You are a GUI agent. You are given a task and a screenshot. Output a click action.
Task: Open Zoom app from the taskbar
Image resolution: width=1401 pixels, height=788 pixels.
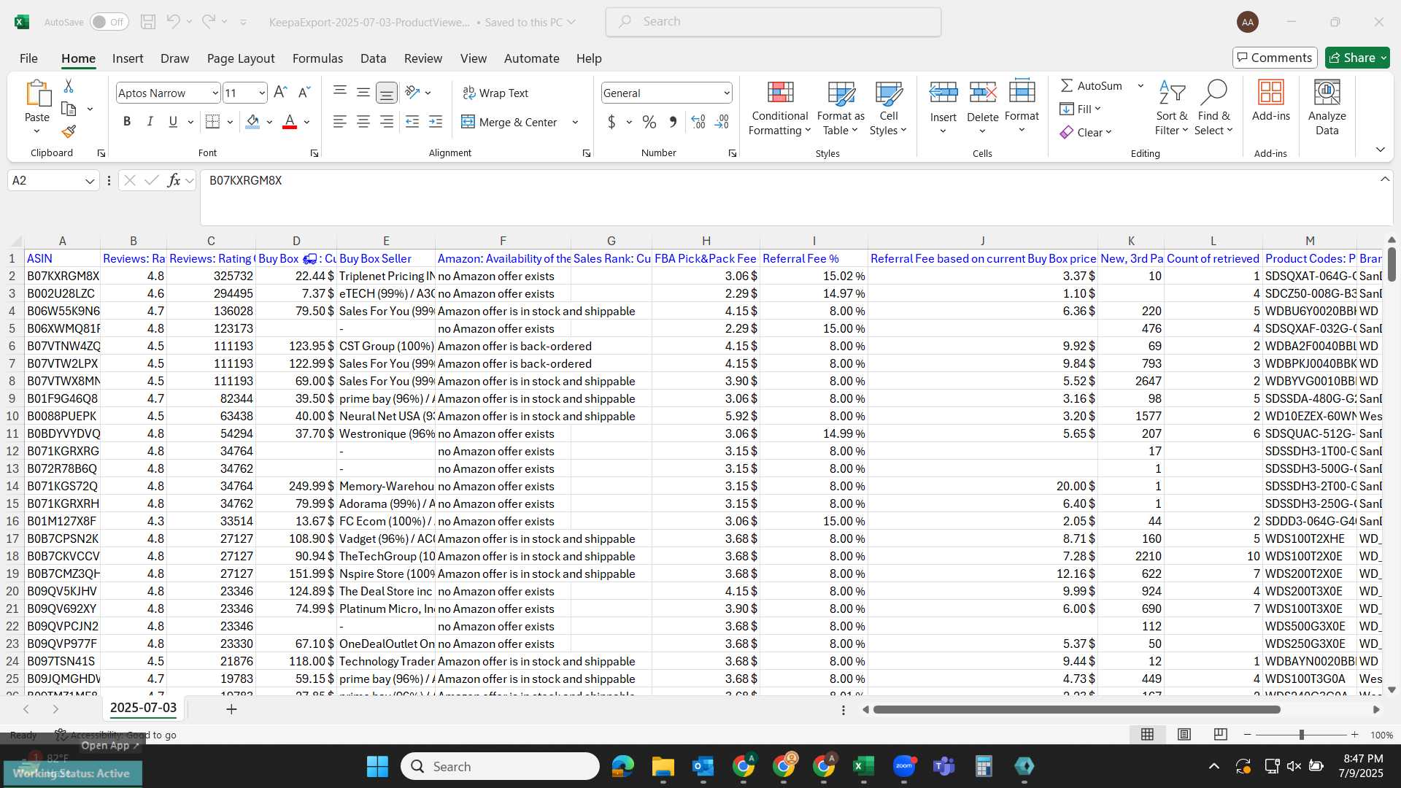(903, 766)
